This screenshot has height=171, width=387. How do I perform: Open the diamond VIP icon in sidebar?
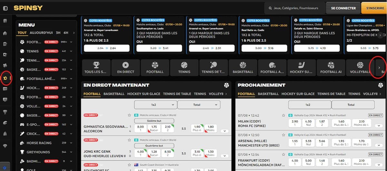[5, 146]
